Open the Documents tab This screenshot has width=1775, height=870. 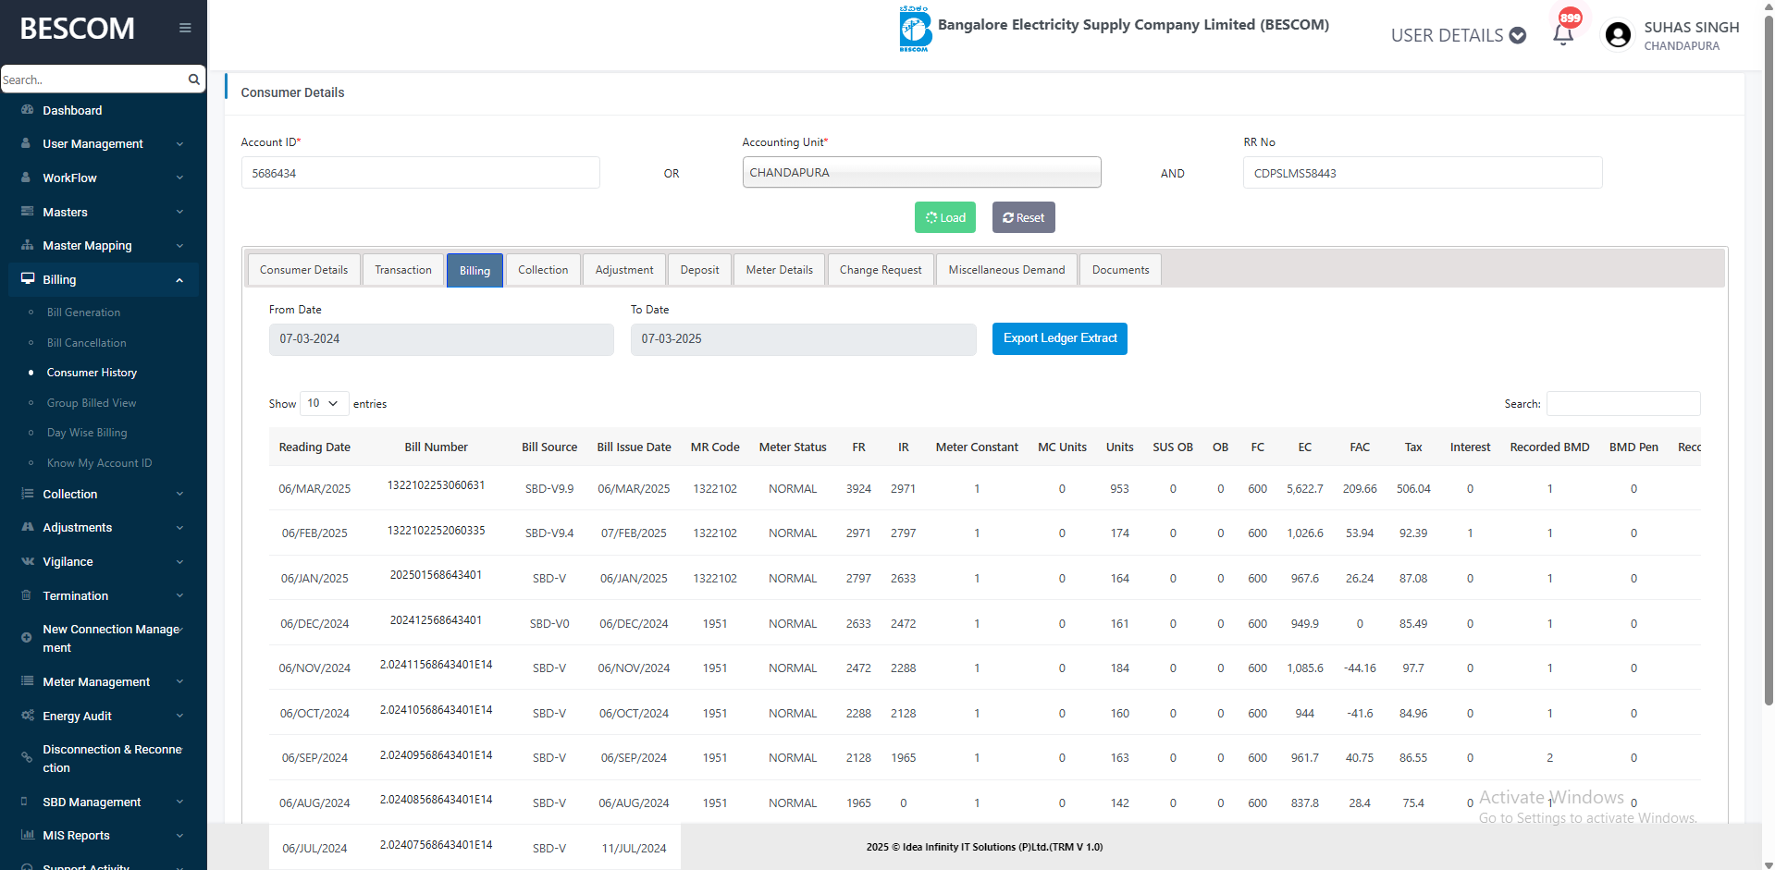coord(1120,270)
